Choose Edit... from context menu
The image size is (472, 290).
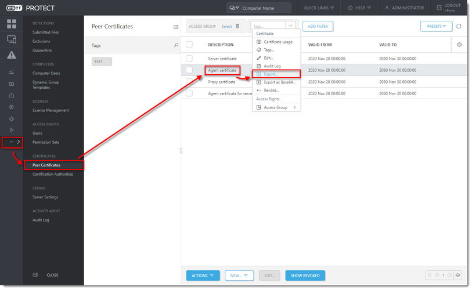click(276, 58)
